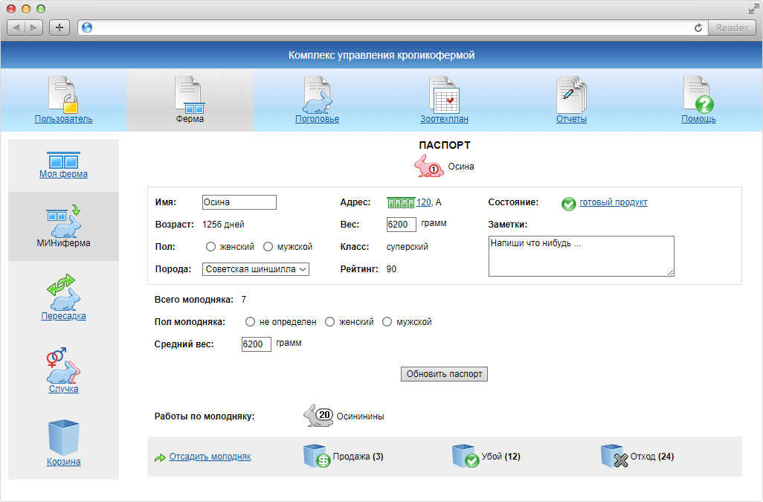Follow the address link 120
Screen dimensions: 763x502
(423, 202)
